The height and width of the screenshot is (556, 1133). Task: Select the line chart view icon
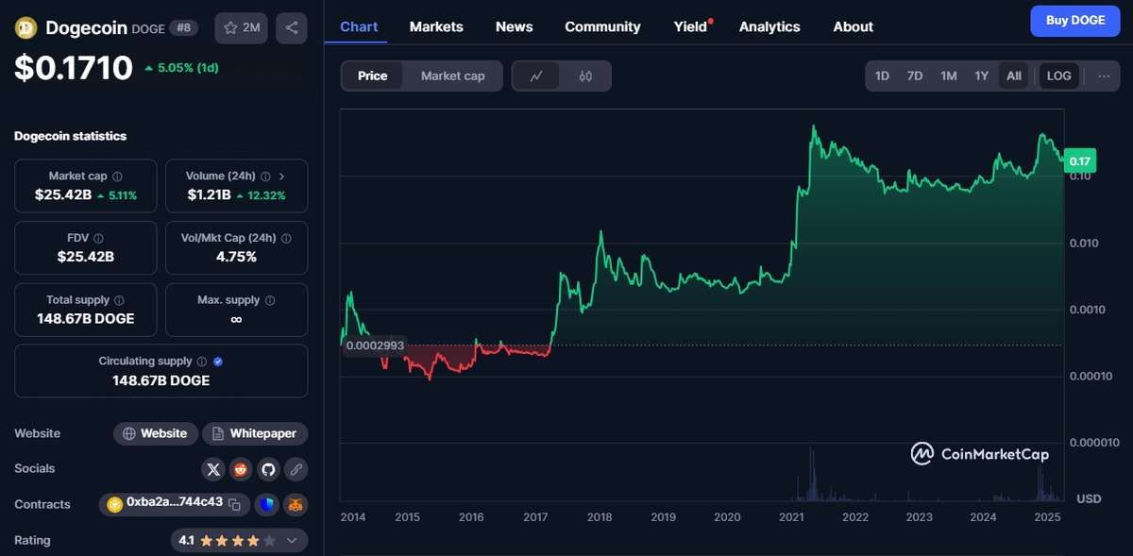point(536,76)
